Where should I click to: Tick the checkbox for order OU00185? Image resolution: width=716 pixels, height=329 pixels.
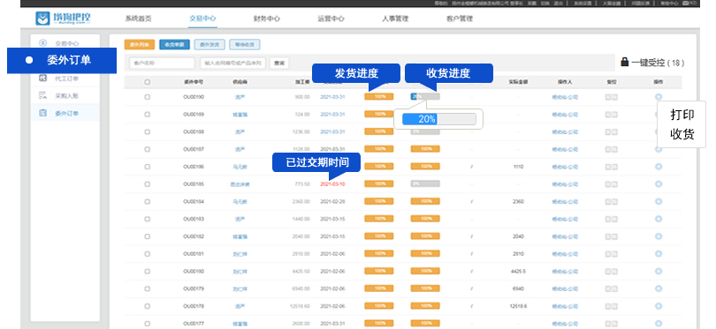(147, 184)
